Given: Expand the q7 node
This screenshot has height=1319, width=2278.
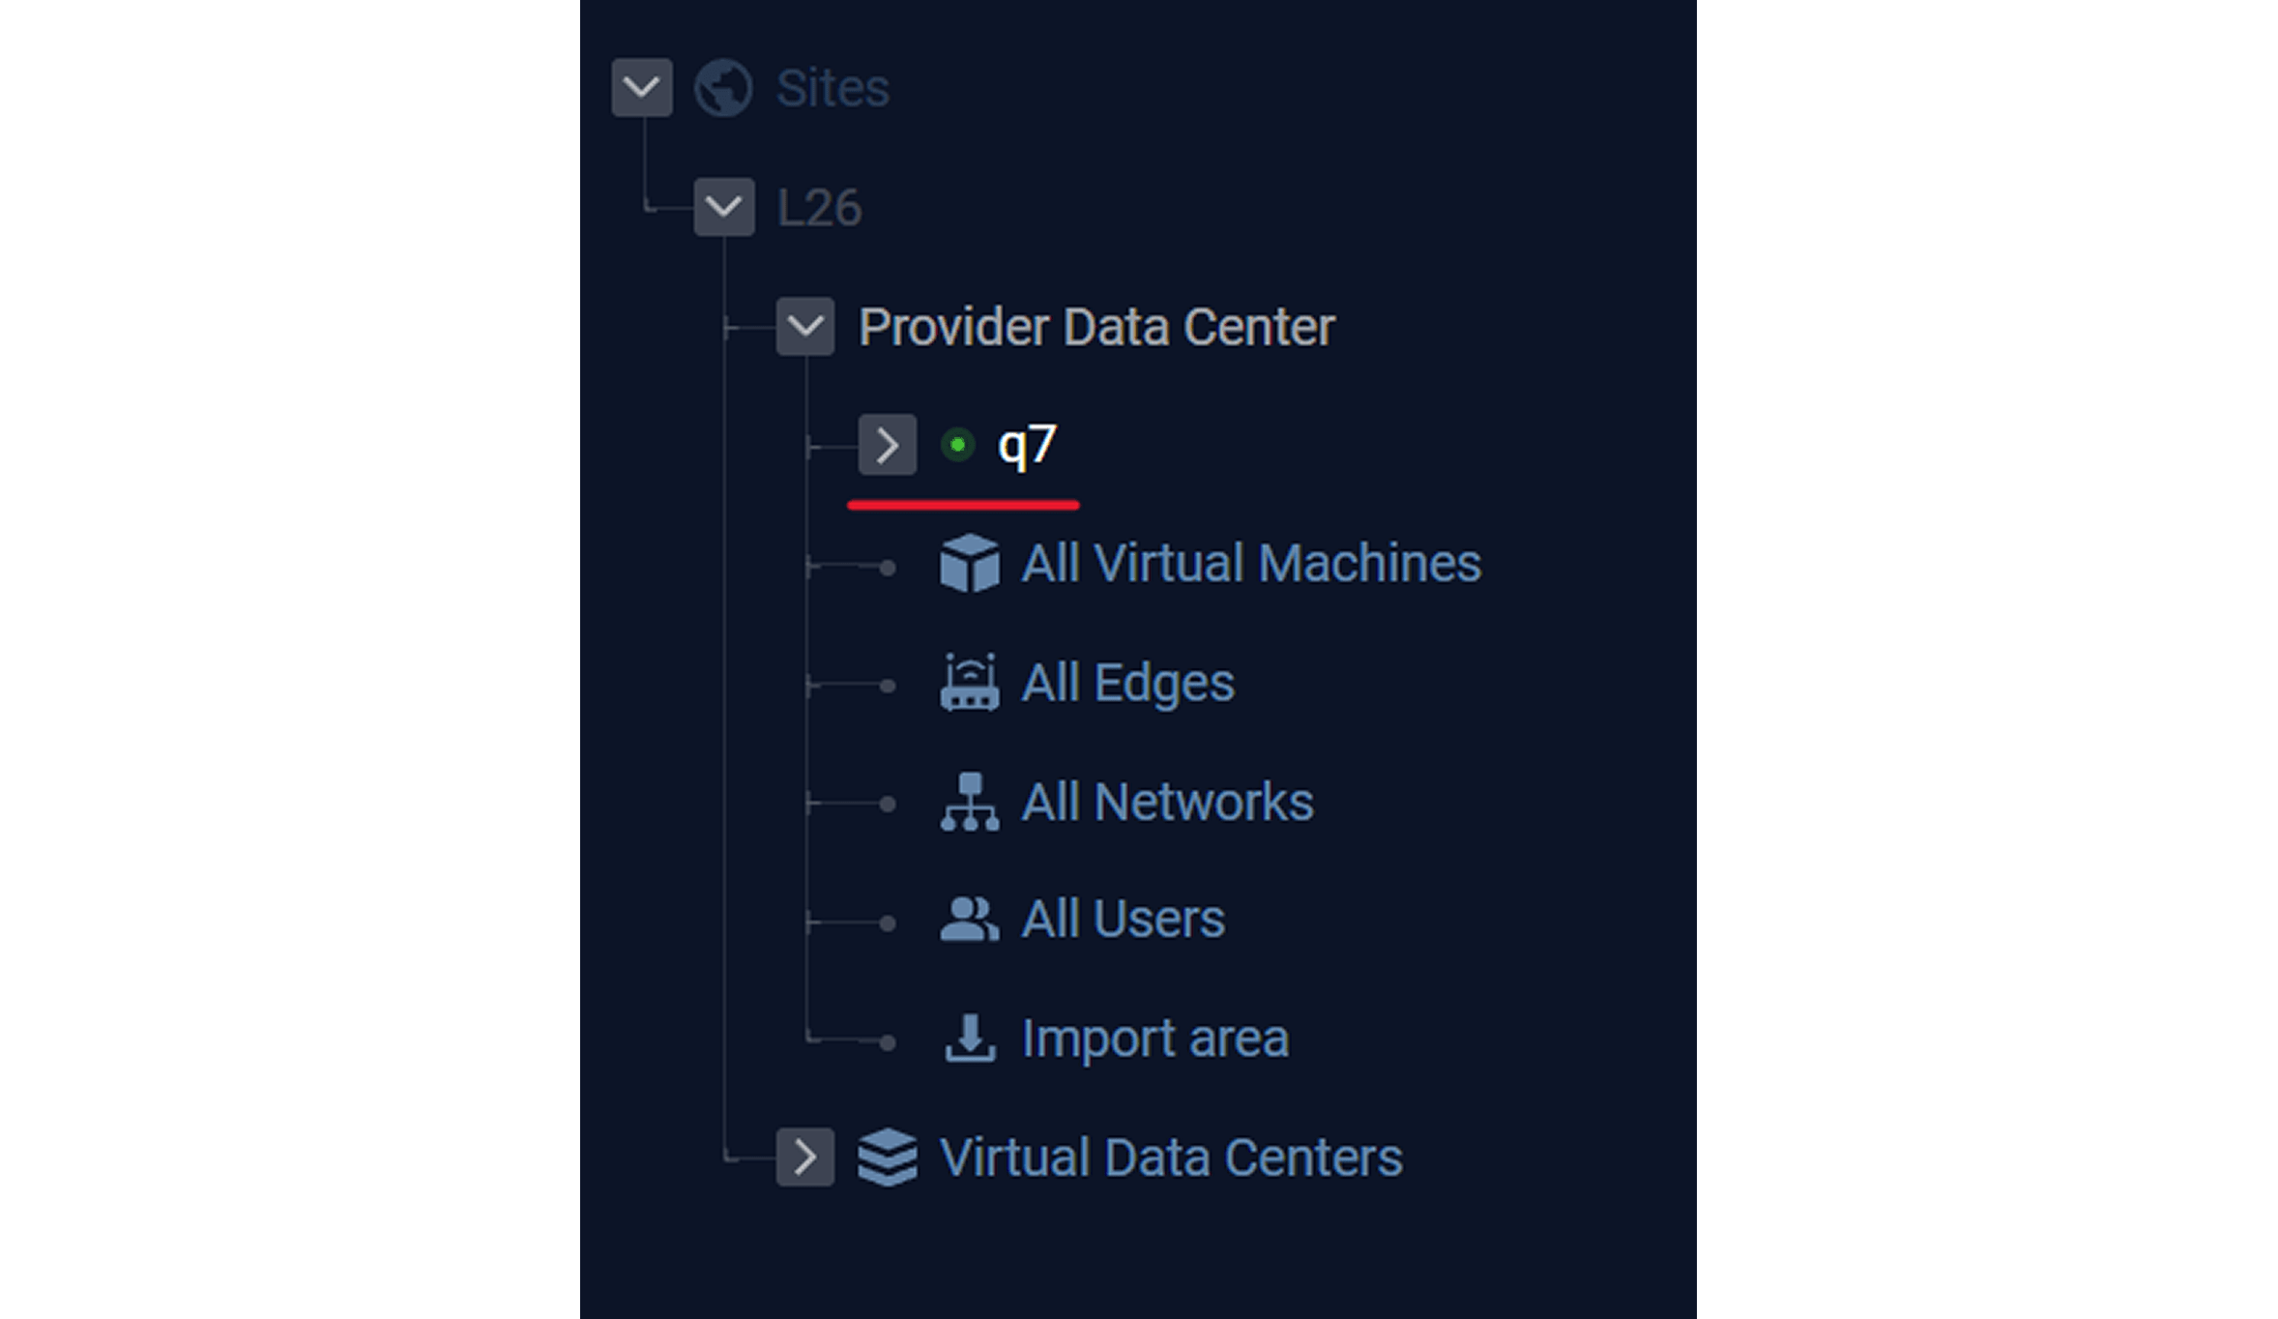Looking at the screenshot, I should pyautogui.click(x=887, y=445).
